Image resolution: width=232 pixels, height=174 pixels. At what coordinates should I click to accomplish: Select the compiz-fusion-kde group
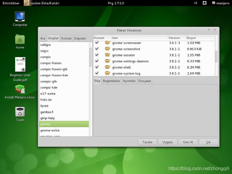(x=64, y=75)
